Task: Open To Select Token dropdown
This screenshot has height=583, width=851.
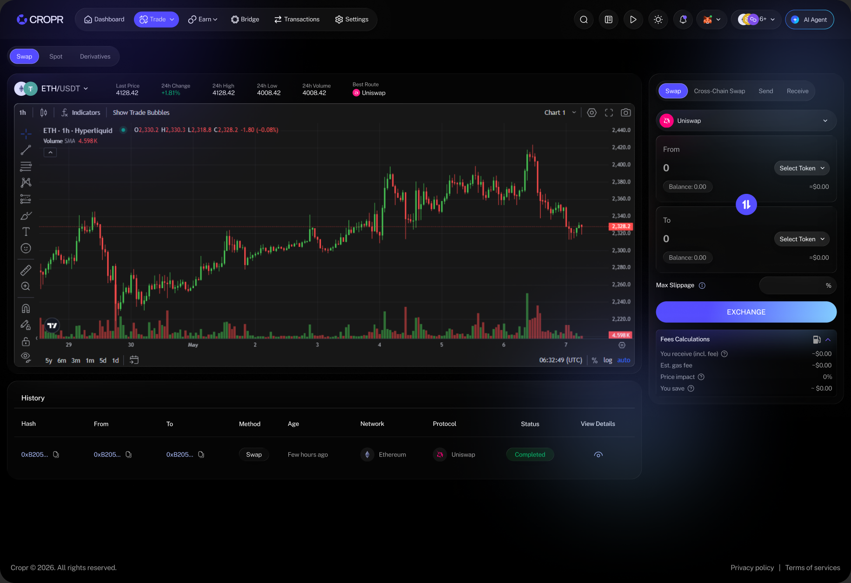Action: pos(801,239)
